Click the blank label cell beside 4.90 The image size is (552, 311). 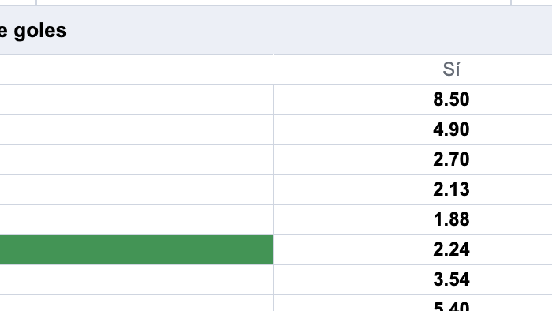136,129
